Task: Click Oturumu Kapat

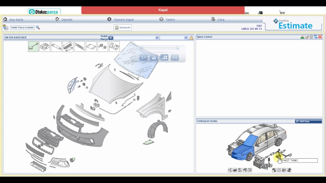Action: 124,20
